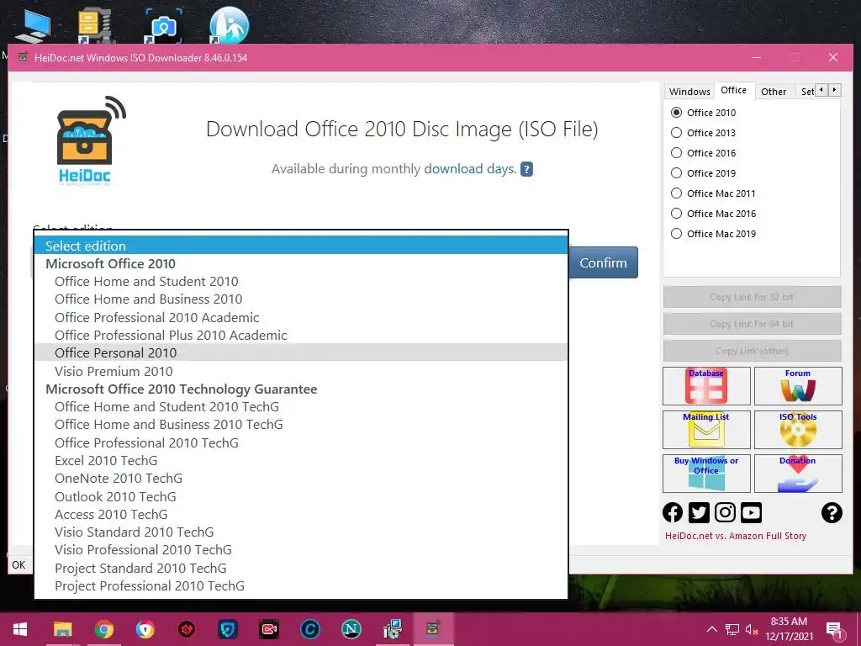Viewport: 861px width, 646px height.
Task: Choose Outlook 2010 TechG entry
Action: [301, 496]
